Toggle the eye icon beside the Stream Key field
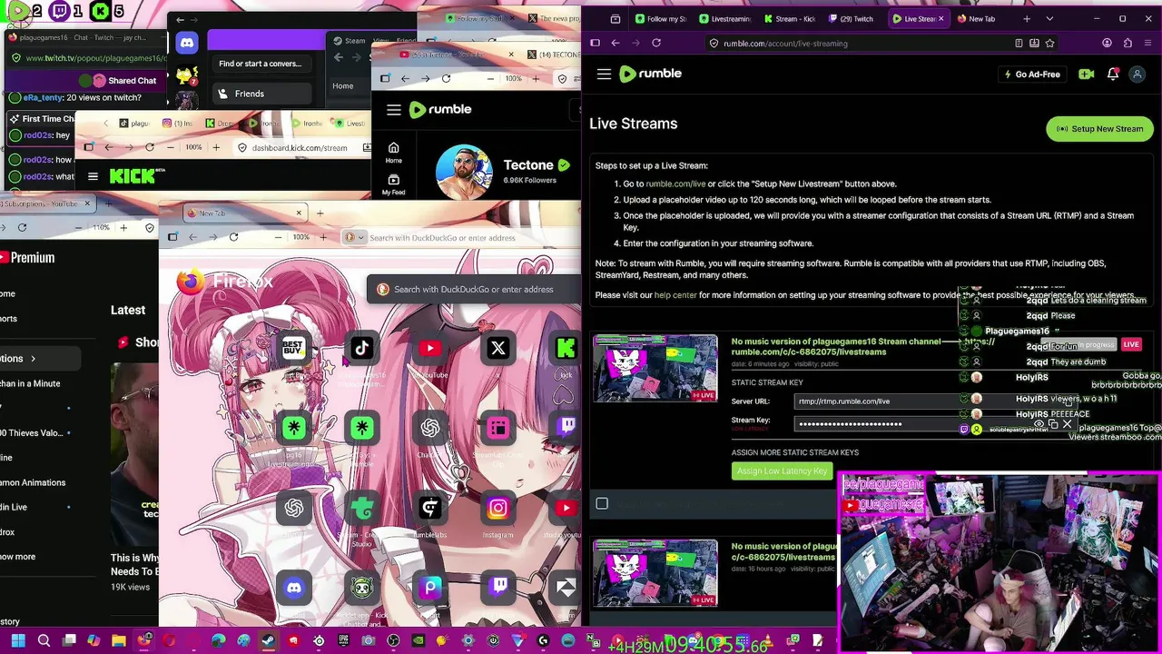Viewport: 1162px width, 654px height. pos(1039,423)
